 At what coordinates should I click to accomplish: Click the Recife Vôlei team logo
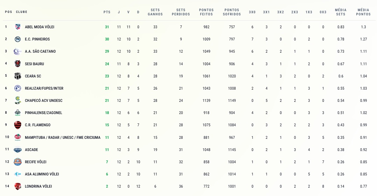click(x=18, y=162)
